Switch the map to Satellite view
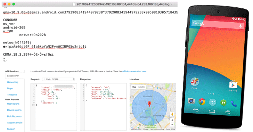 click(141, 87)
